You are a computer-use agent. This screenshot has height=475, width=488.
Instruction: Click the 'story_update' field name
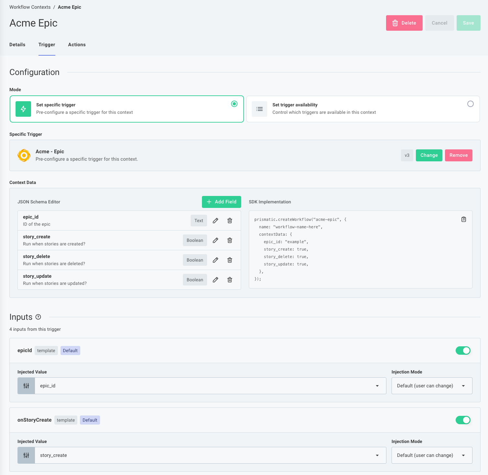coord(37,276)
